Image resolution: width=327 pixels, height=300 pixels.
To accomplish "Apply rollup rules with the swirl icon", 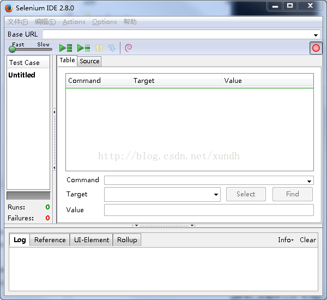I will pyautogui.click(x=128, y=48).
